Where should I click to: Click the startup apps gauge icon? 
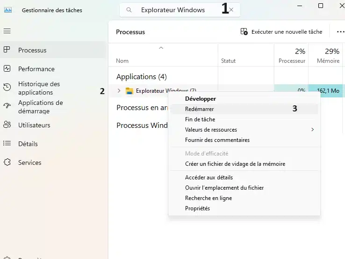[x=7, y=106]
